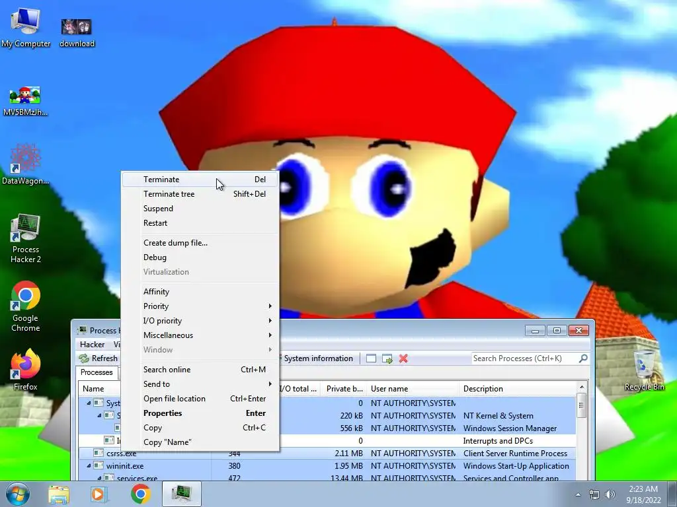Image resolution: width=677 pixels, height=507 pixels.
Task: Collapse the System Idle Process tree node
Action: pos(89,403)
